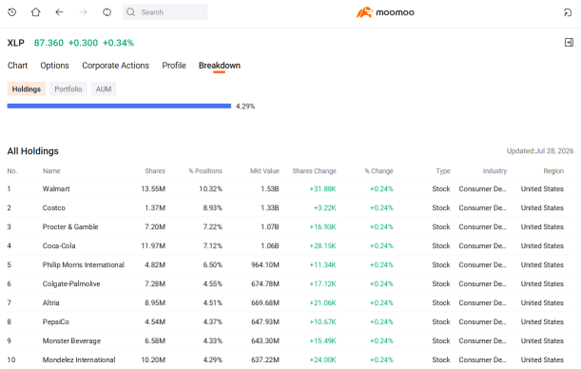Click the Updated: Jul 28, 2026 label
581x369 pixels.
540,151
